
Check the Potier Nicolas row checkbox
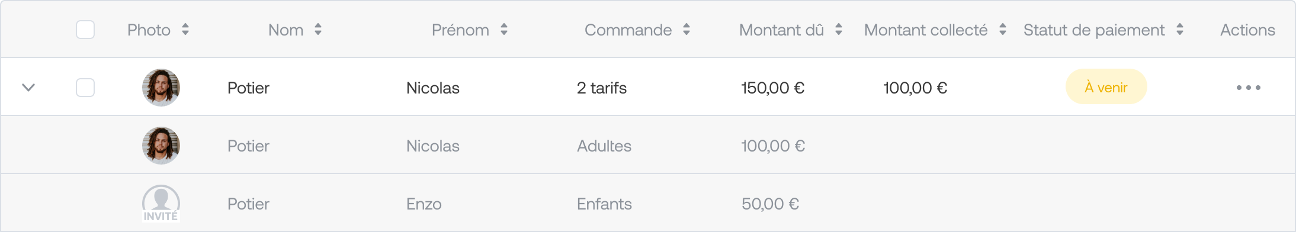point(85,88)
